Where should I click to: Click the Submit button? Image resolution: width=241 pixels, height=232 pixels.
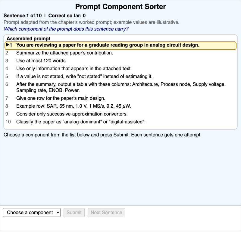[74, 213]
